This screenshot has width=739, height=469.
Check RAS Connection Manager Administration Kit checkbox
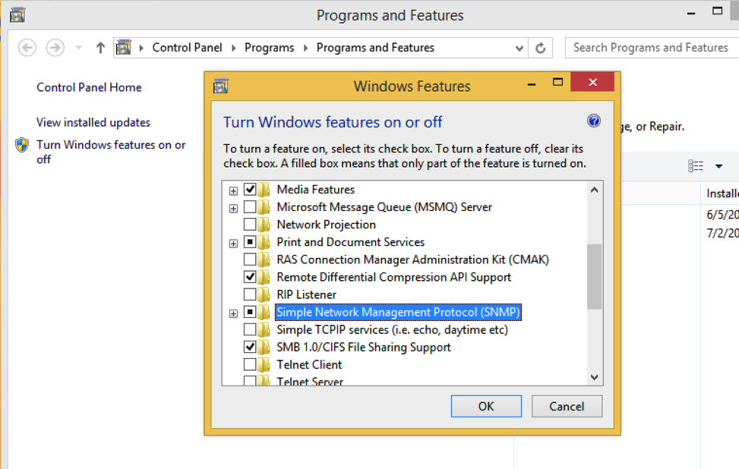250,260
